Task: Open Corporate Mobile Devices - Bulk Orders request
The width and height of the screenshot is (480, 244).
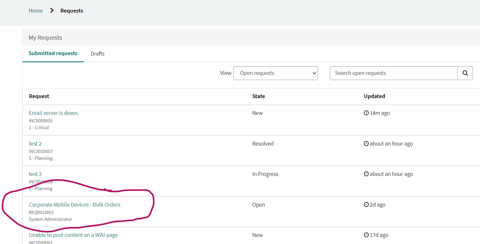Action: click(x=75, y=205)
